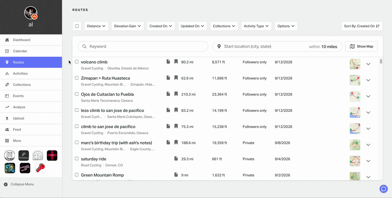The height and width of the screenshot is (198, 392).
Task: Focus the Keyword search field
Action: [x=143, y=46]
